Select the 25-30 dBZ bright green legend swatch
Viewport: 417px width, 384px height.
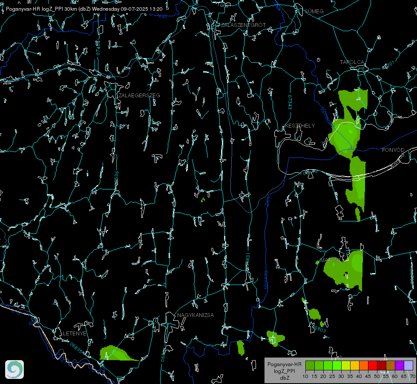coord(337,365)
